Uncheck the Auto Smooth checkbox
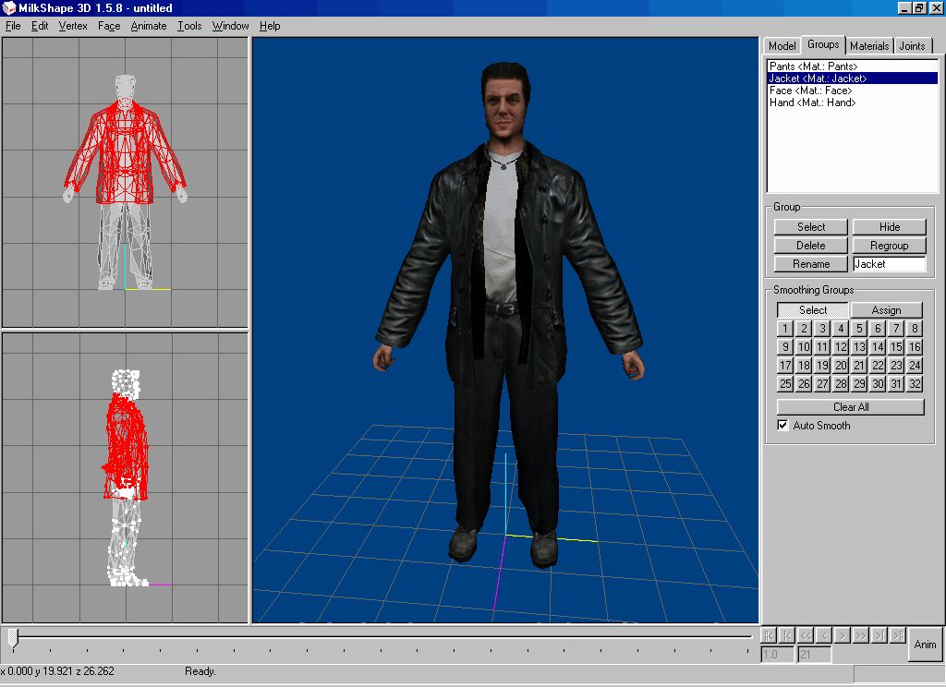The width and height of the screenshot is (946, 687). (782, 426)
